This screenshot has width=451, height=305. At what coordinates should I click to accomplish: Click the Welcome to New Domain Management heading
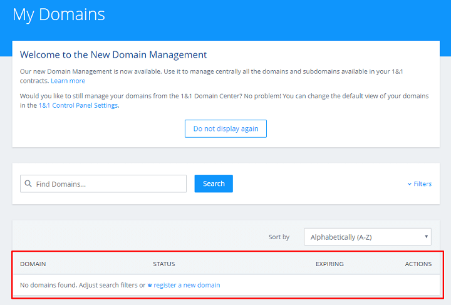click(x=113, y=55)
